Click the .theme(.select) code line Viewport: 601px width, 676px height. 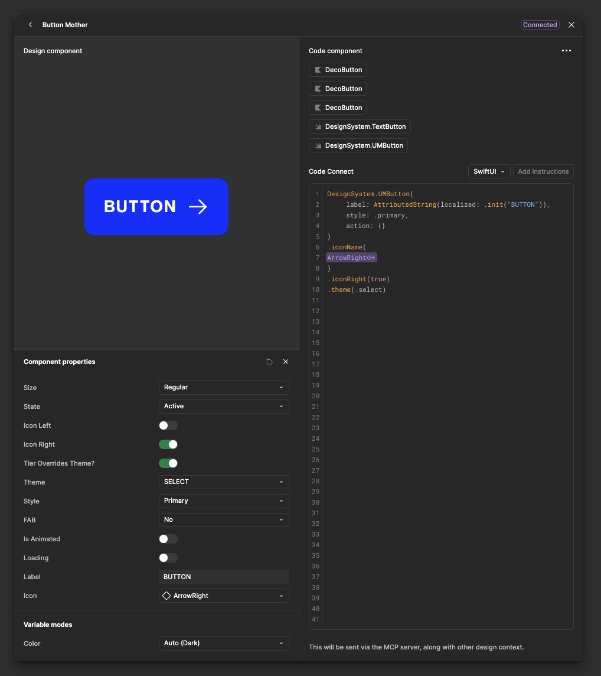pos(357,290)
